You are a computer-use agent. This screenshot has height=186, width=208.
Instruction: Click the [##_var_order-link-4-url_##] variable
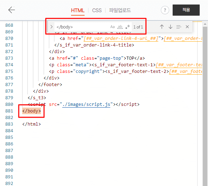pos(121,39)
